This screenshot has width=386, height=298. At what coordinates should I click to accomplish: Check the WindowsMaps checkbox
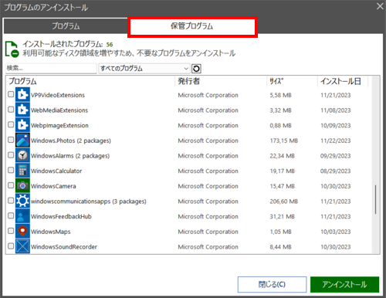tap(11, 231)
